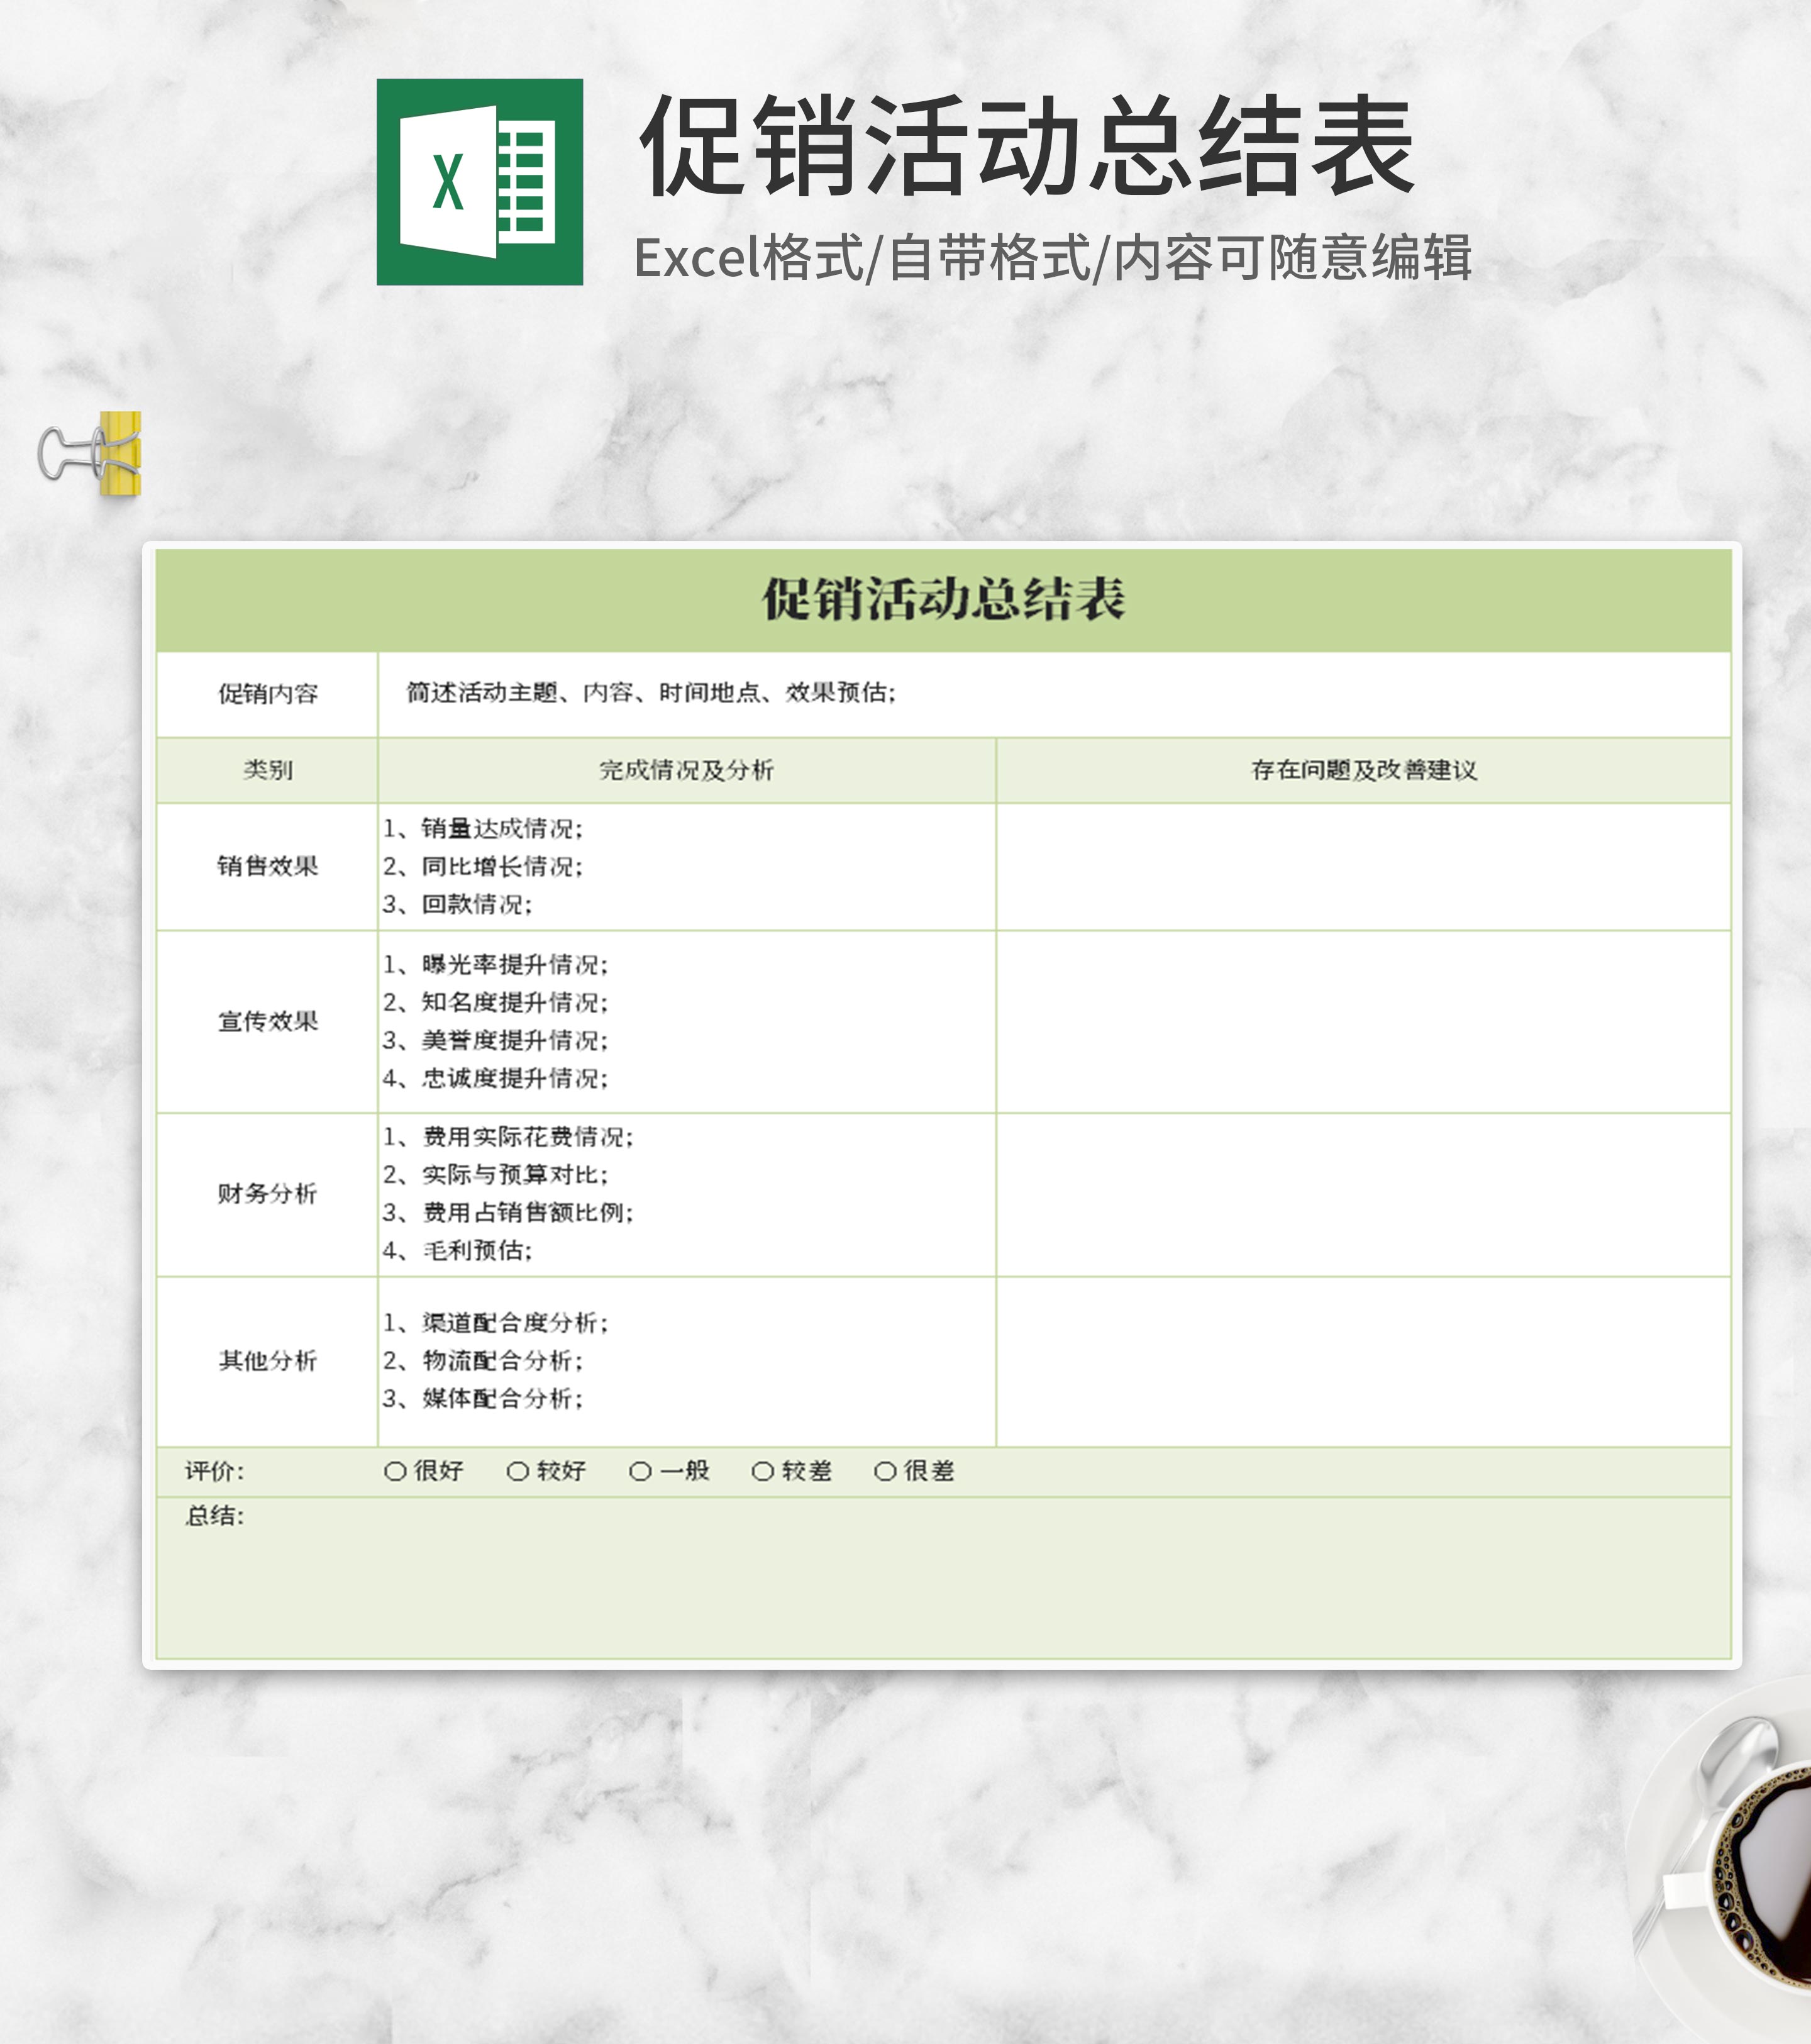The image size is (1811, 2044).
Task: Click the 存在问题及改善建议 column header
Action: coord(1363,770)
